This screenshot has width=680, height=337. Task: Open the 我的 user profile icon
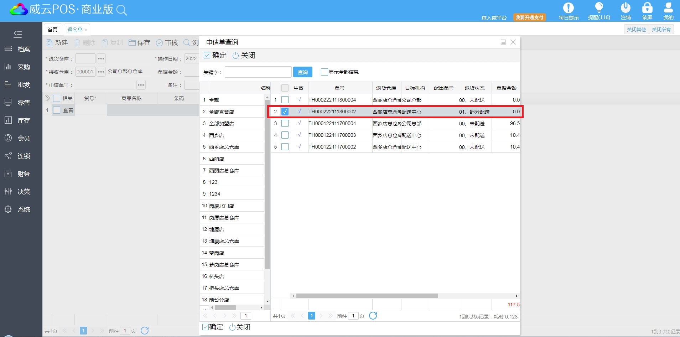tap(668, 8)
